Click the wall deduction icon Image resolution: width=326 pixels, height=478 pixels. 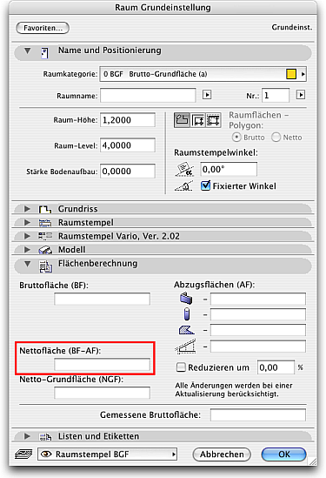coord(186,299)
